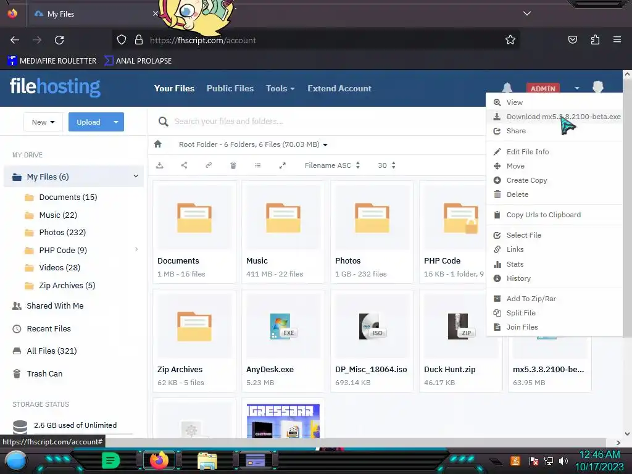632x474 pixels.
Task: Open Firefox tab list dropdown arrow
Action: (527, 14)
